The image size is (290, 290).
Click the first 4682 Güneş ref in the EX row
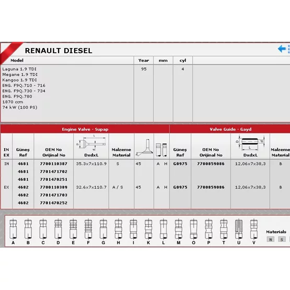[x=23, y=187]
